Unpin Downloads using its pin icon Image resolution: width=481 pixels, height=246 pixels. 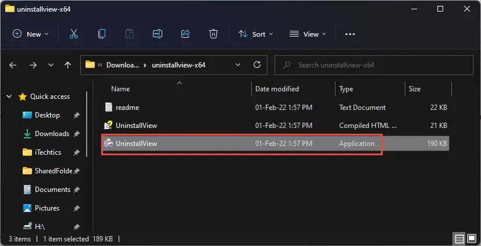click(x=77, y=134)
